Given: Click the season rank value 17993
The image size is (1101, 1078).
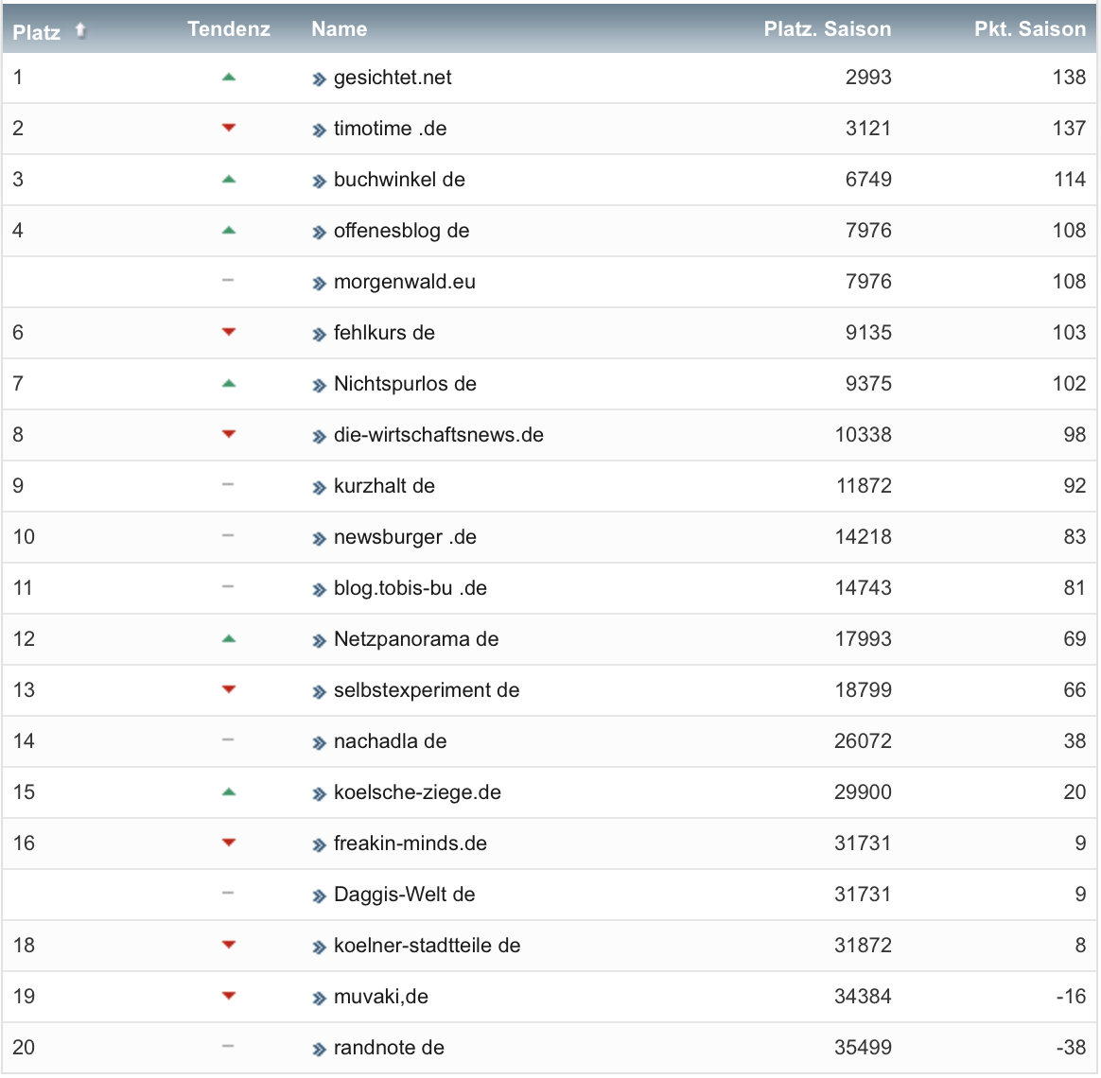Looking at the screenshot, I should click(x=863, y=639).
